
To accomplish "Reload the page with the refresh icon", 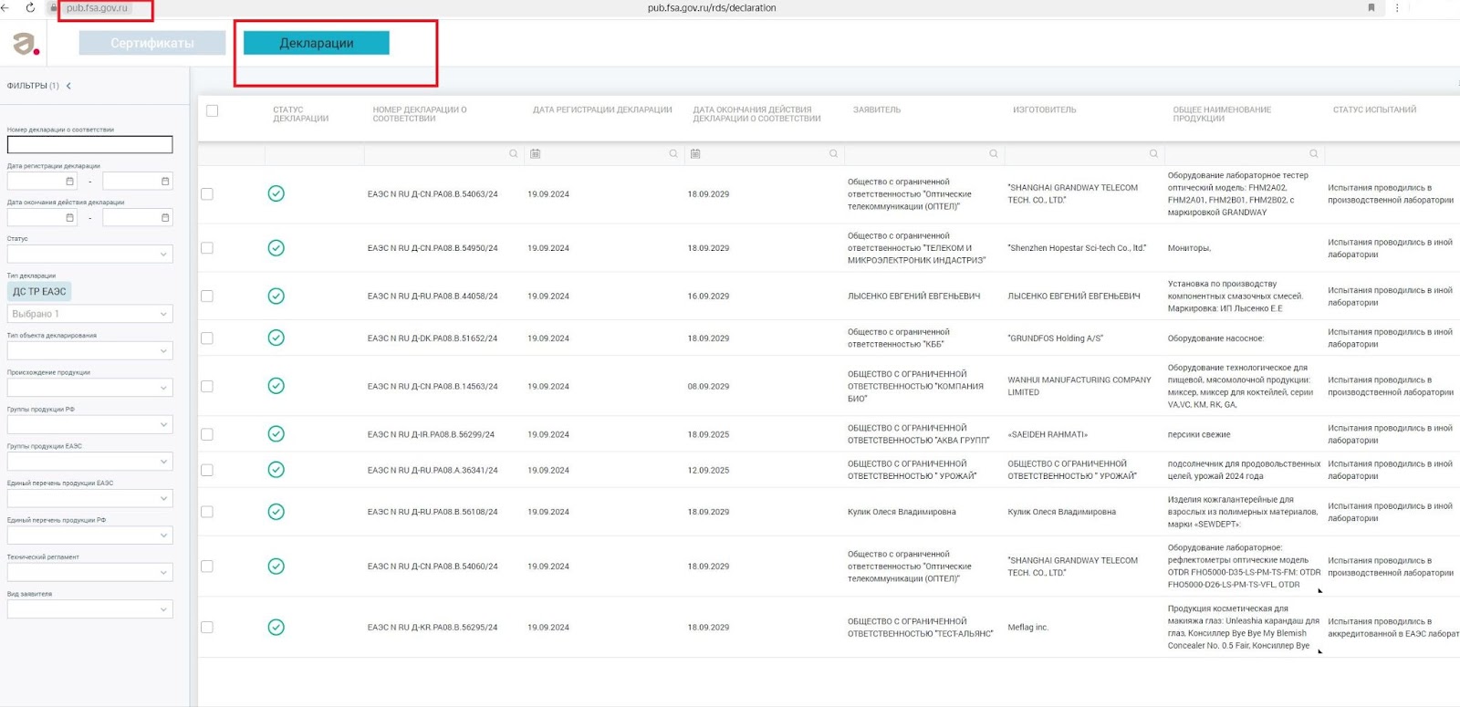I will click(x=30, y=7).
